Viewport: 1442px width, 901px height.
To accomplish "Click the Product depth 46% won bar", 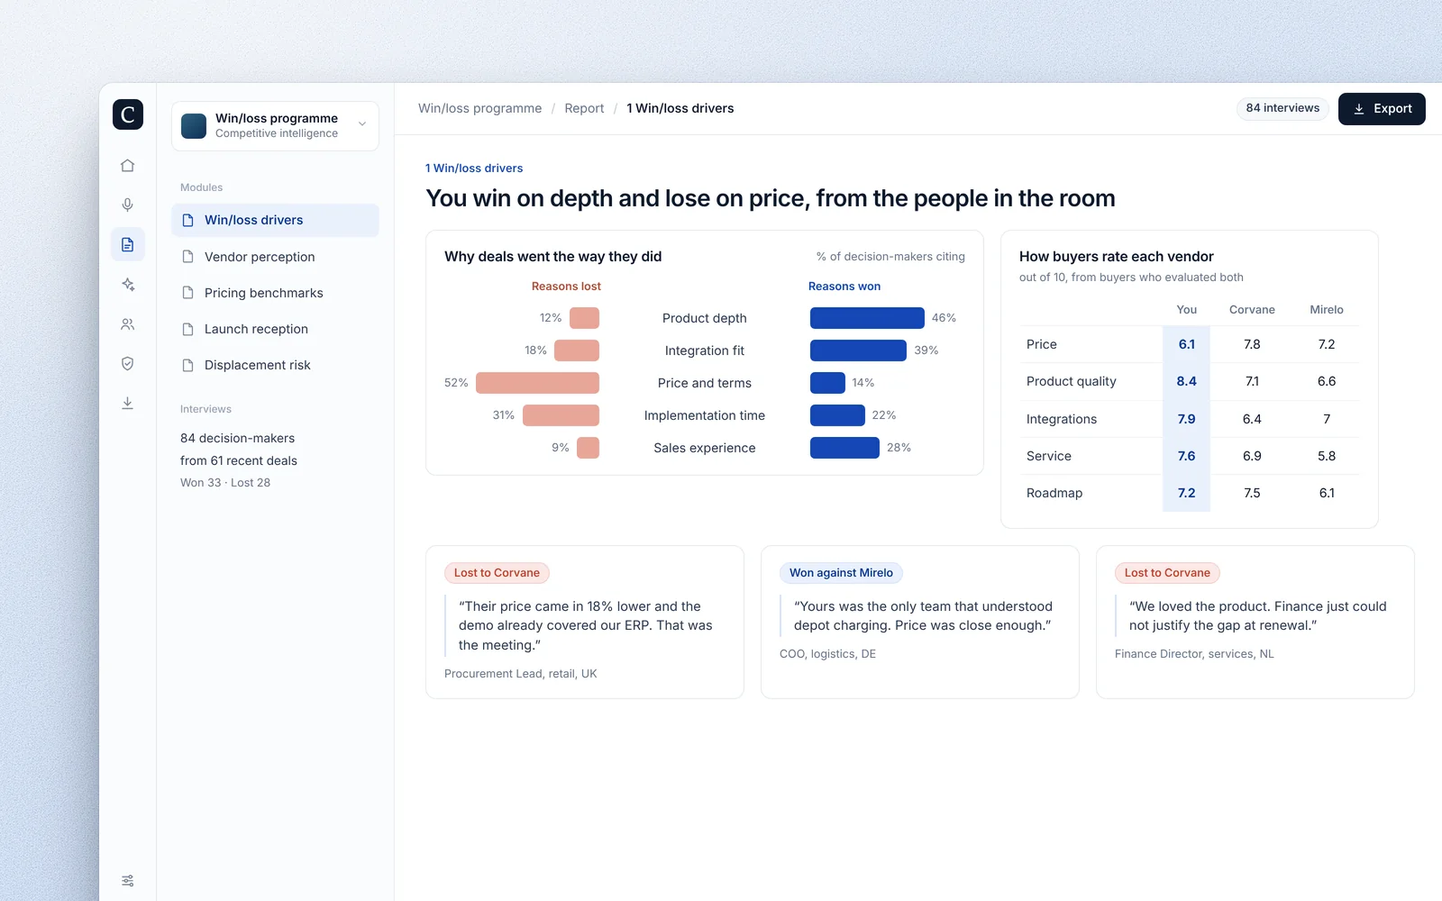I will click(x=867, y=318).
